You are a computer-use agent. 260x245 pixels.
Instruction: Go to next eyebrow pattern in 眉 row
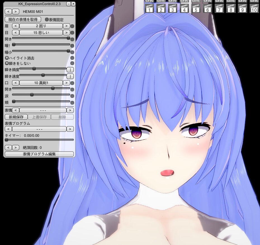coord(67,26)
